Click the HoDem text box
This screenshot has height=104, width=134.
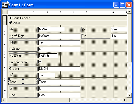coord(59,36)
